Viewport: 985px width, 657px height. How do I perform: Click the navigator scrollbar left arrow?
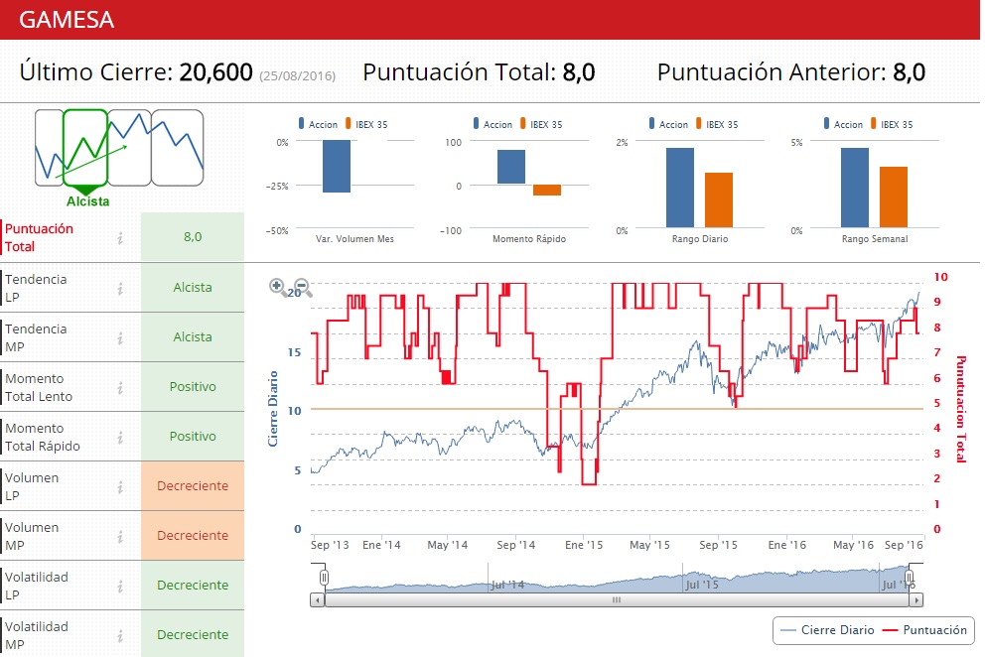318,600
